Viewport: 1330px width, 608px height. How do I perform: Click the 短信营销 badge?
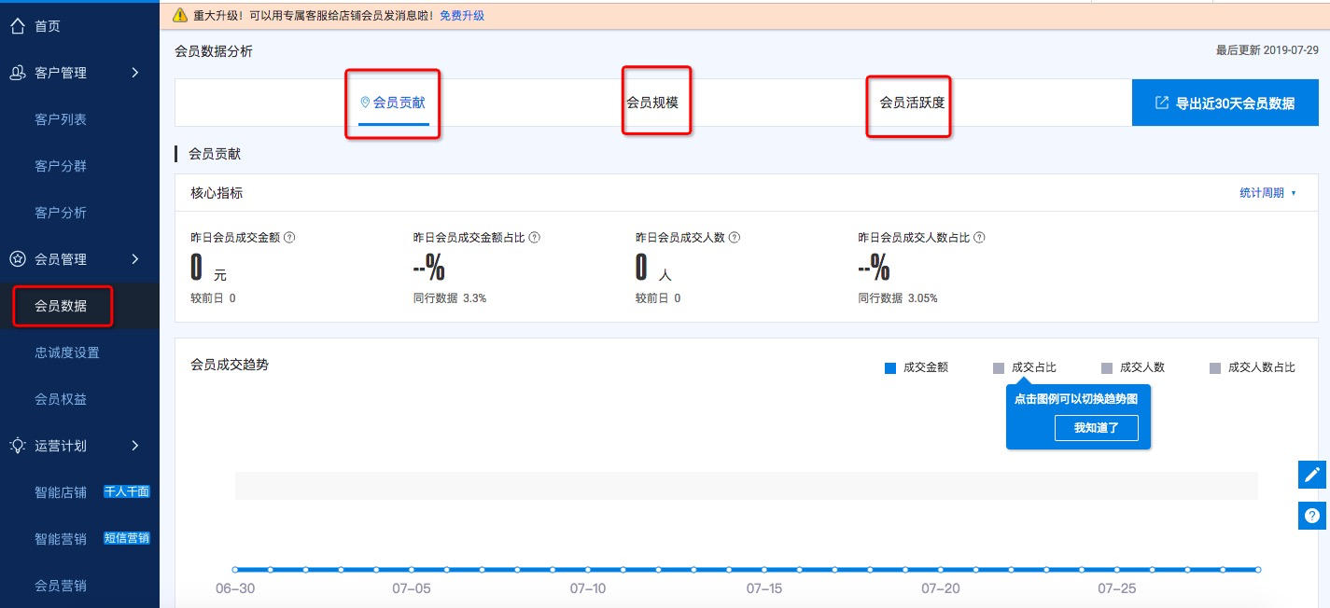coord(127,538)
